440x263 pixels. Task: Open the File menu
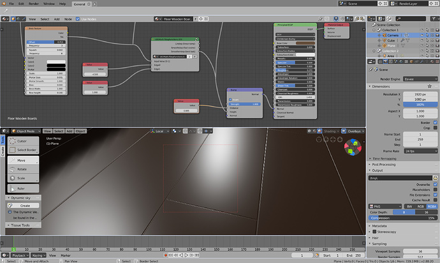(11, 4)
